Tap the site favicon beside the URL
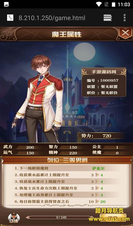 (x=10, y=18)
